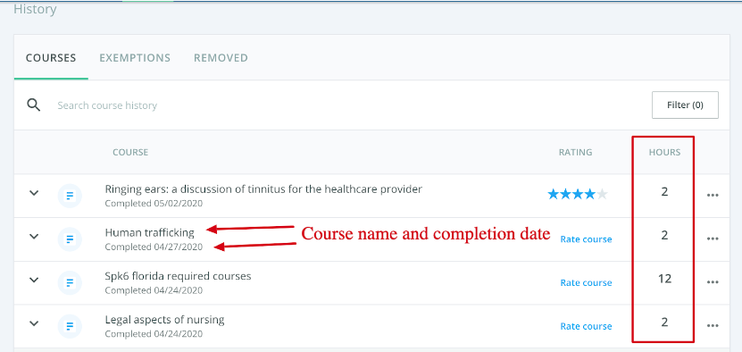Click the Spk6 florida course document icon

click(70, 283)
